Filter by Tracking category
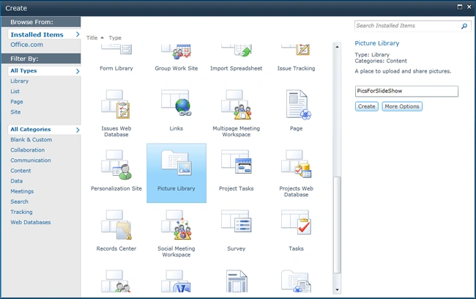 pos(21,212)
